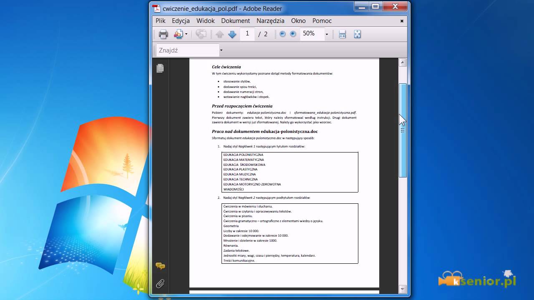Go to next page with blue down arrow
Screen dimensions: 534x300
(232, 34)
